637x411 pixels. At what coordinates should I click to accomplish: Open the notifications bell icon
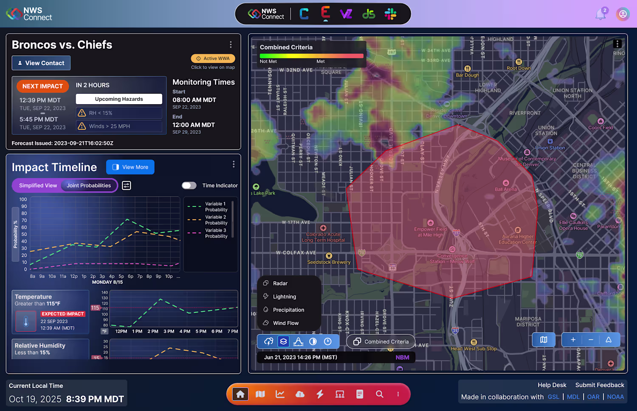click(x=600, y=14)
